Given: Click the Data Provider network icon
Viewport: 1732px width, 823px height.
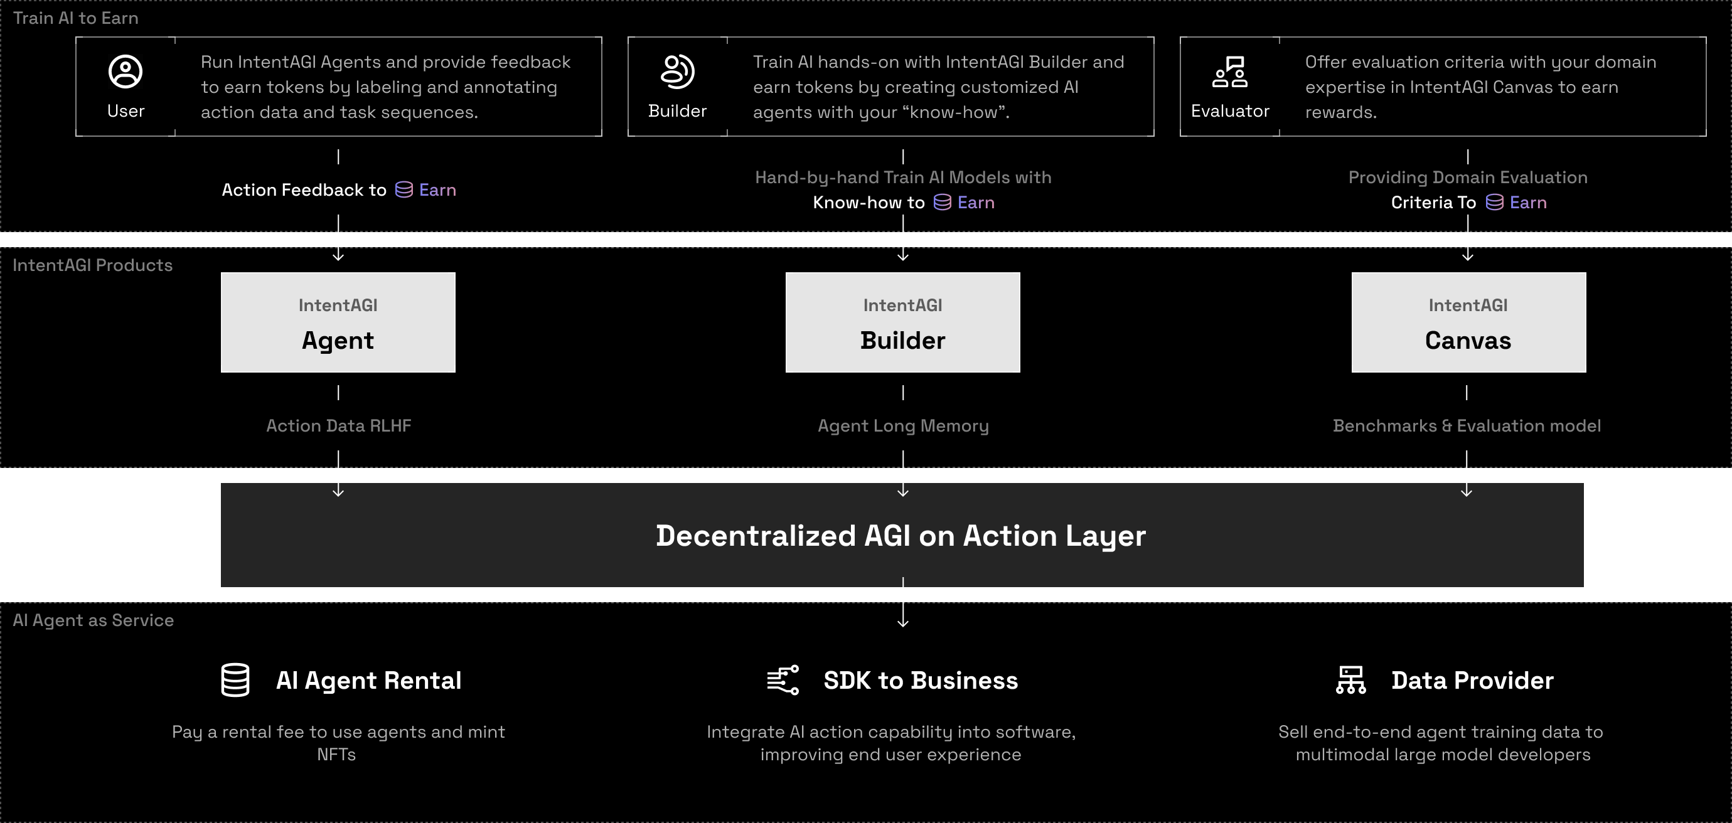Looking at the screenshot, I should [1350, 680].
